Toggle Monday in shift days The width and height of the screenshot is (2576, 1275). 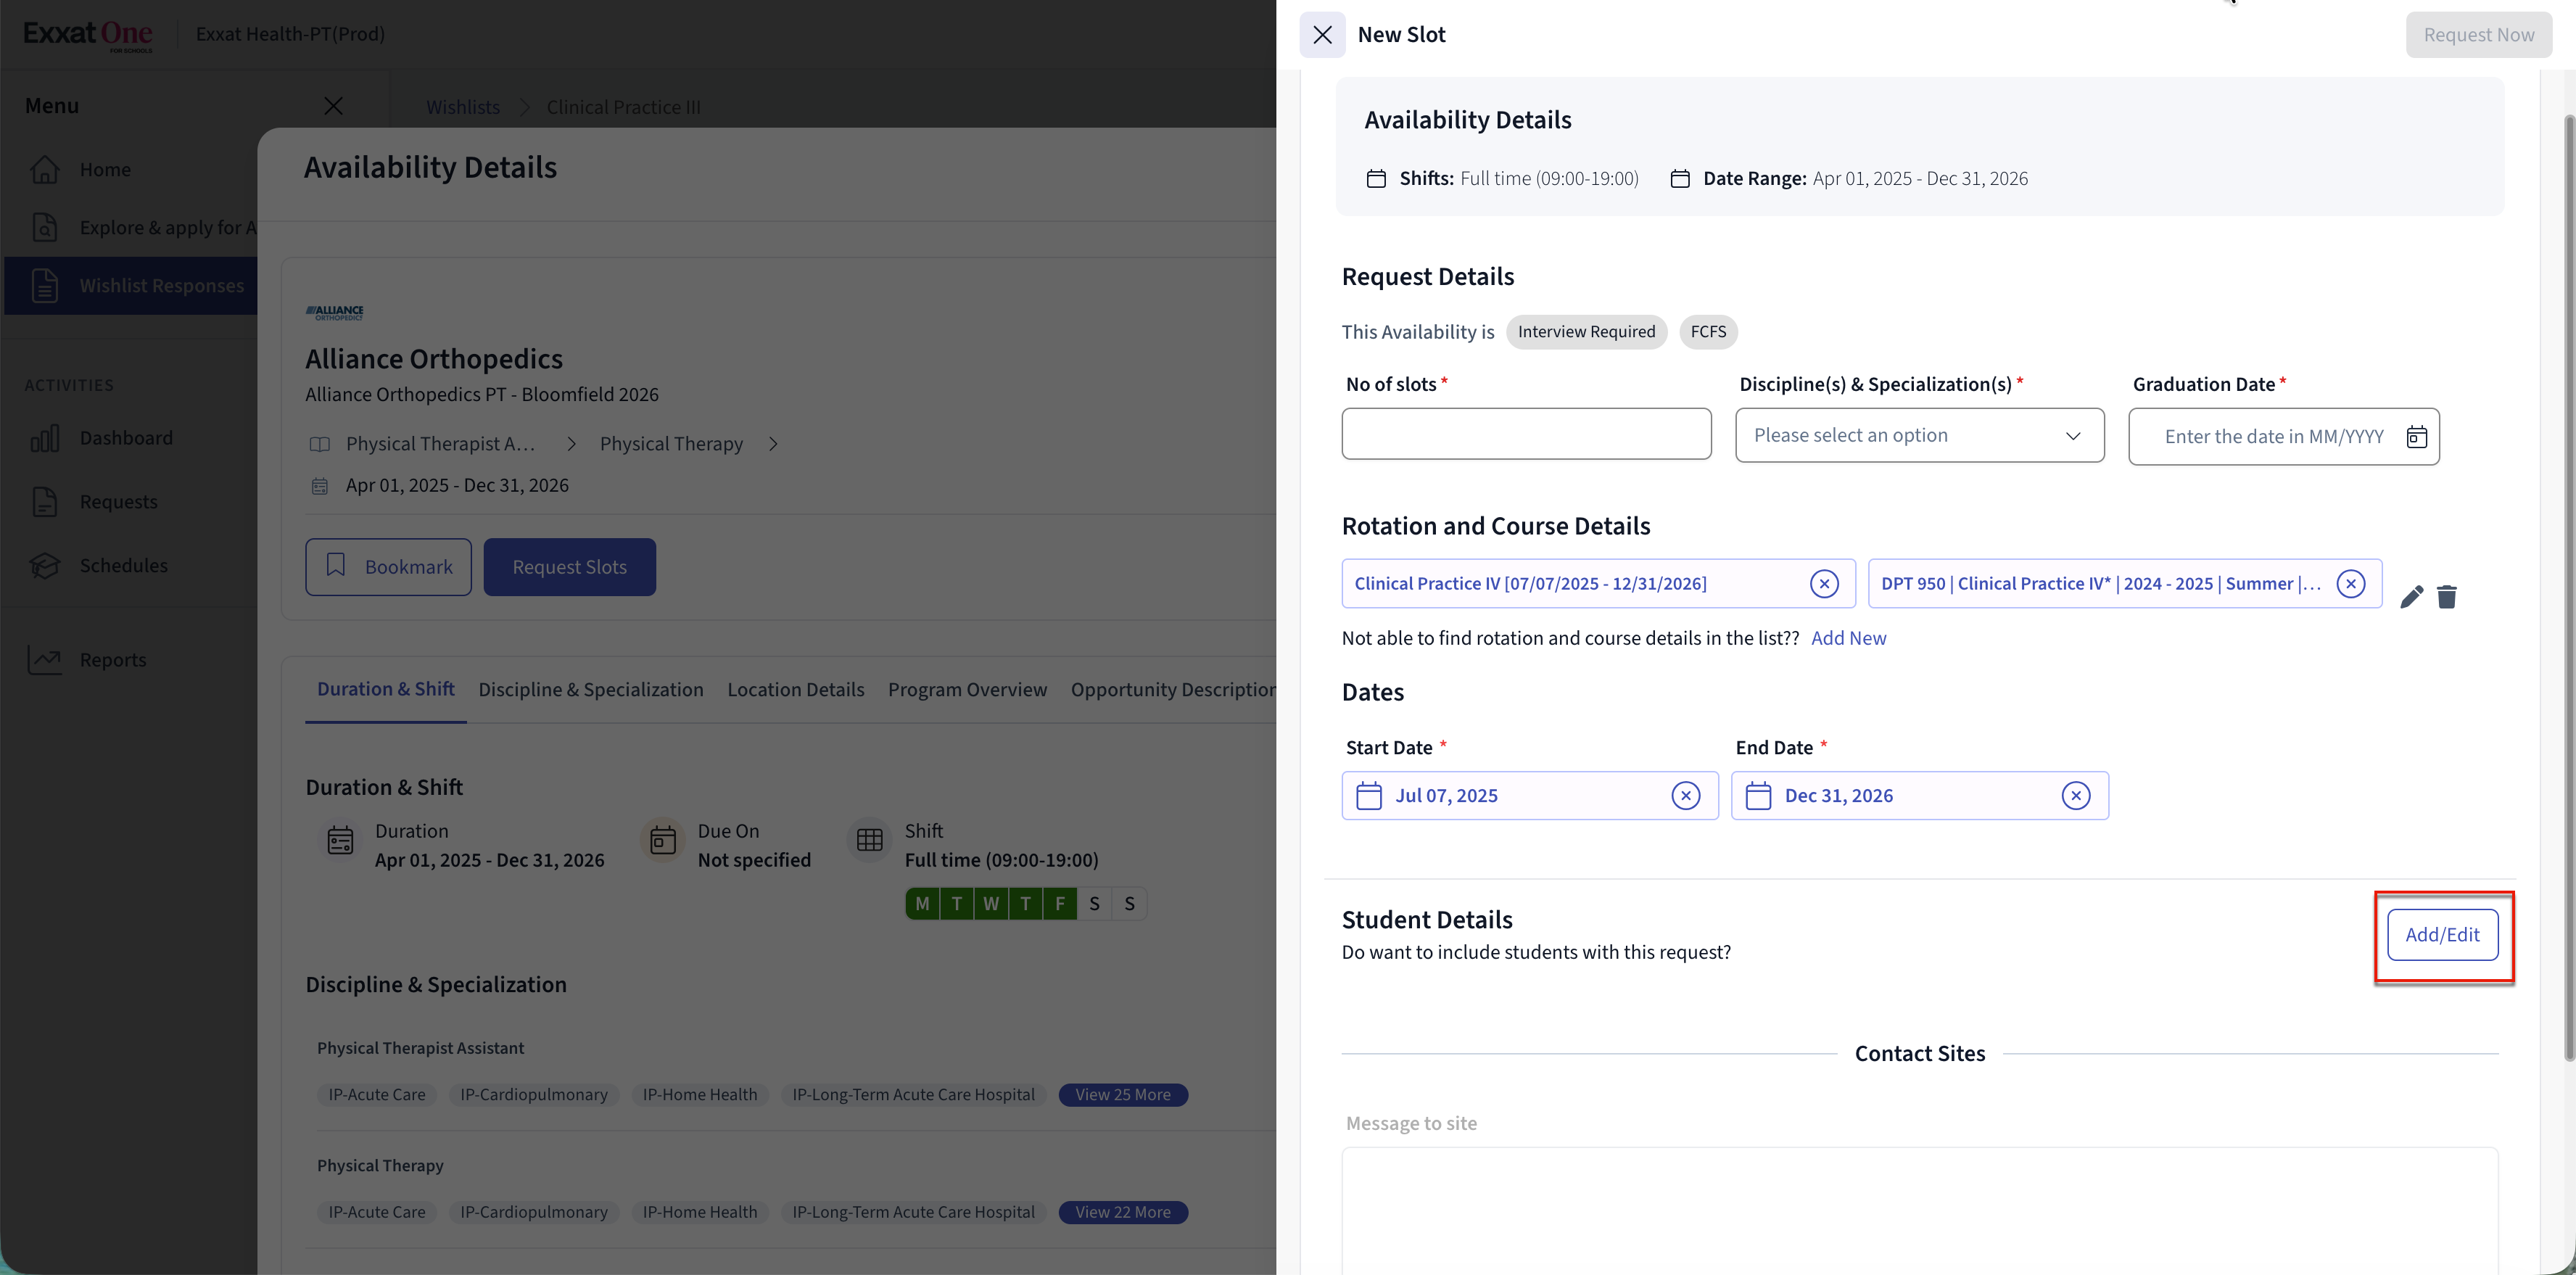pos(922,904)
